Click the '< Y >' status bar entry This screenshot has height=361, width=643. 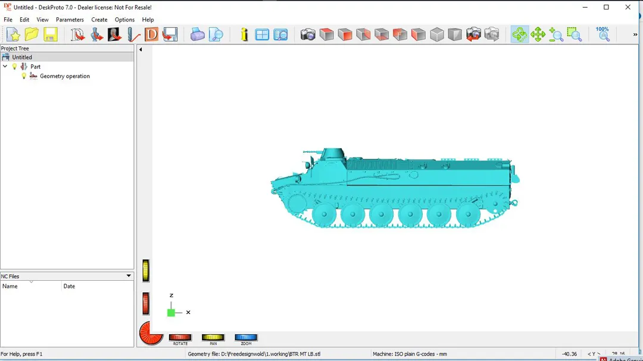(x=594, y=354)
